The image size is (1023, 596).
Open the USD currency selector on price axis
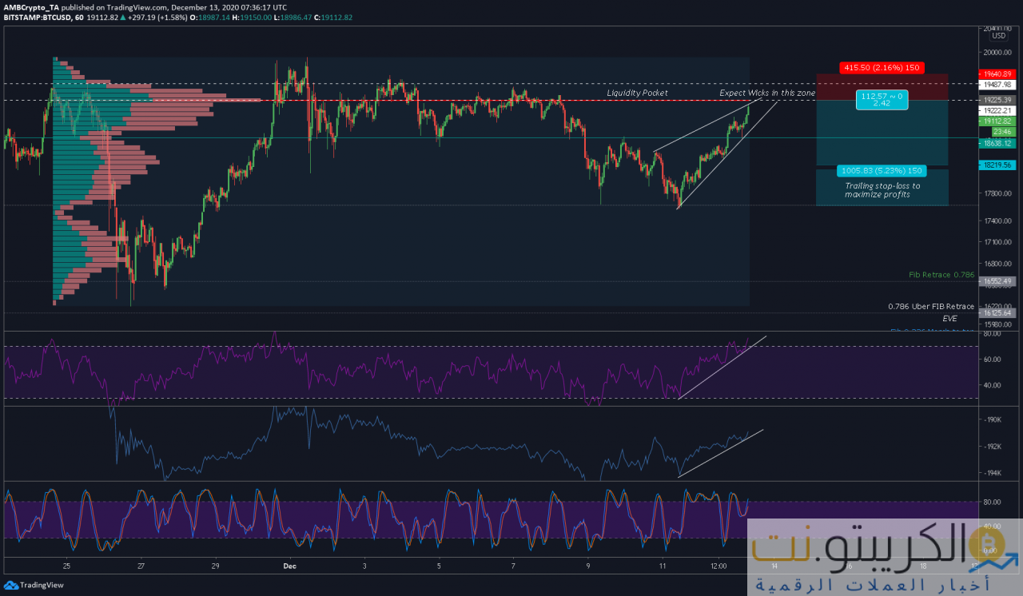click(x=998, y=35)
